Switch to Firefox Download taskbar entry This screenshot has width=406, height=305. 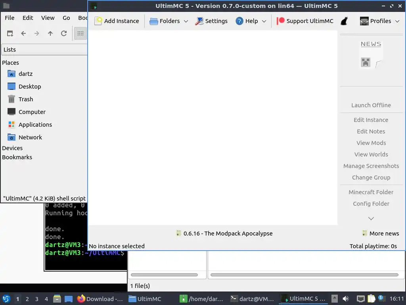(100, 299)
